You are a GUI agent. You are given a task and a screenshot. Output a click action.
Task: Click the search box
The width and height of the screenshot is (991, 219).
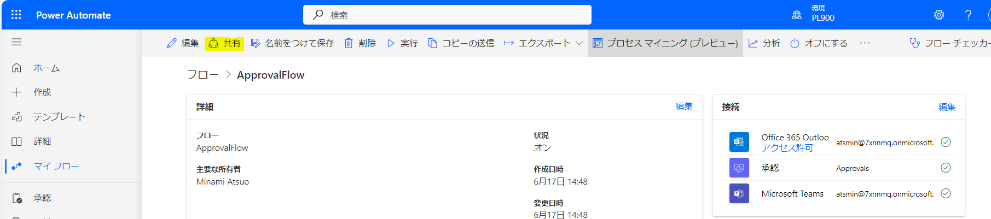[447, 15]
